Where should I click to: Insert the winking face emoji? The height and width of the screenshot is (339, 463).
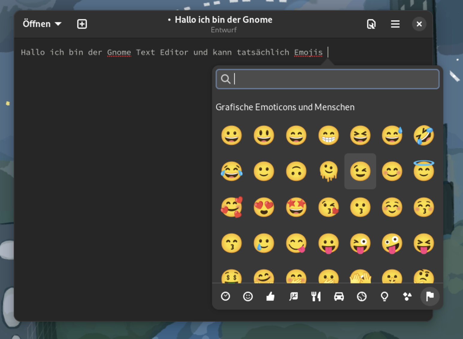coord(360,171)
